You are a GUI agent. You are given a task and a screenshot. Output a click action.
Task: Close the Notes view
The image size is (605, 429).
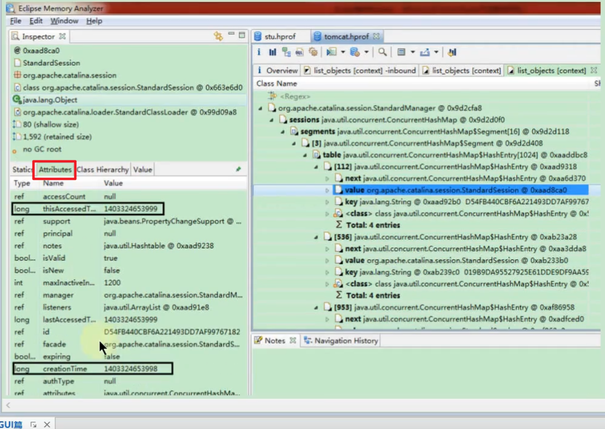coord(293,341)
